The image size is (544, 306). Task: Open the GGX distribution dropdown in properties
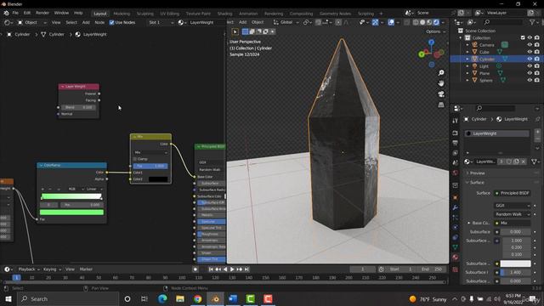pyautogui.click(x=512, y=206)
